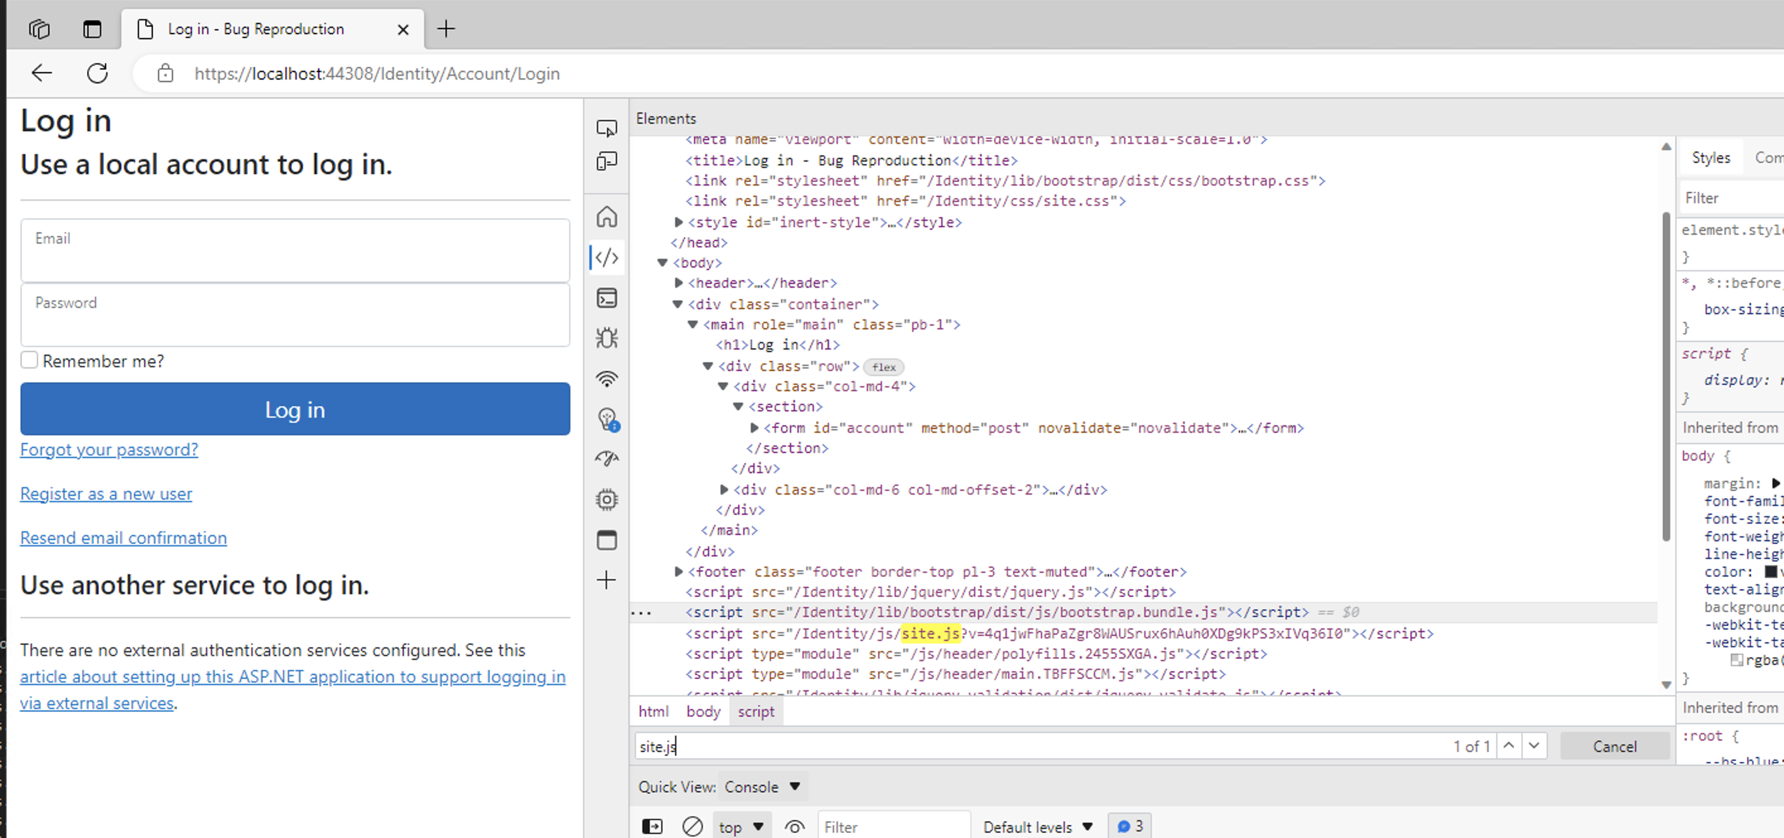Image resolution: width=1784 pixels, height=838 pixels.
Task: Toggle device emulation mode
Action: pyautogui.click(x=607, y=162)
